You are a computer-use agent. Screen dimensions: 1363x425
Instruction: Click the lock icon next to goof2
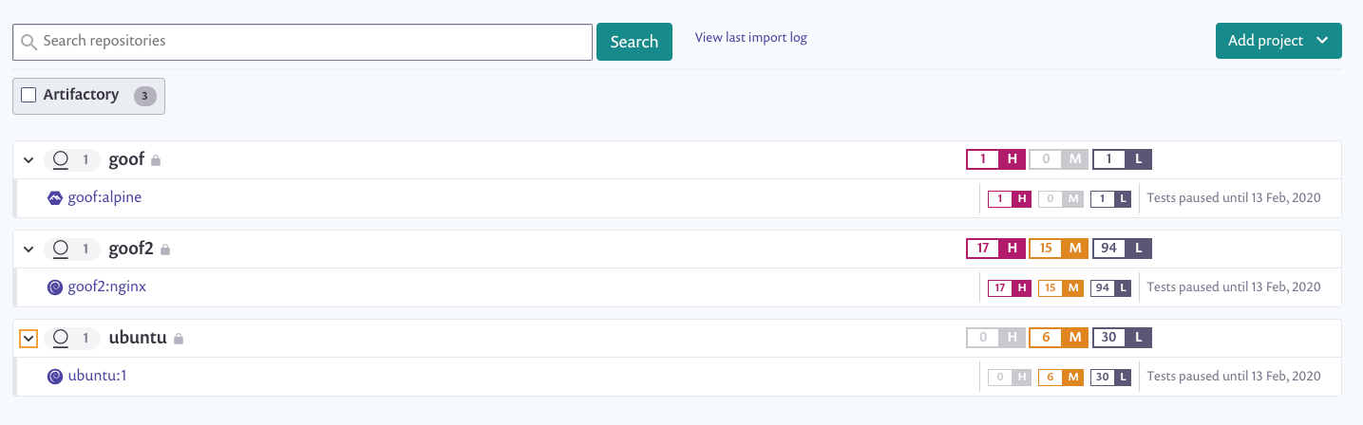(x=165, y=250)
